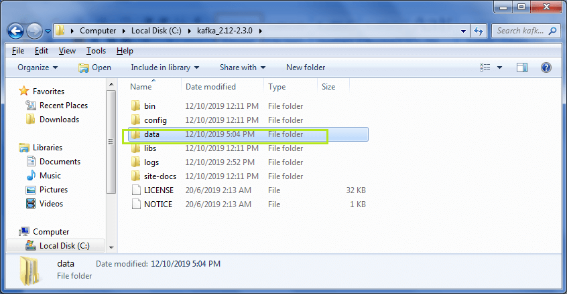
Task: Go back with the Back arrow button
Action: 15,31
